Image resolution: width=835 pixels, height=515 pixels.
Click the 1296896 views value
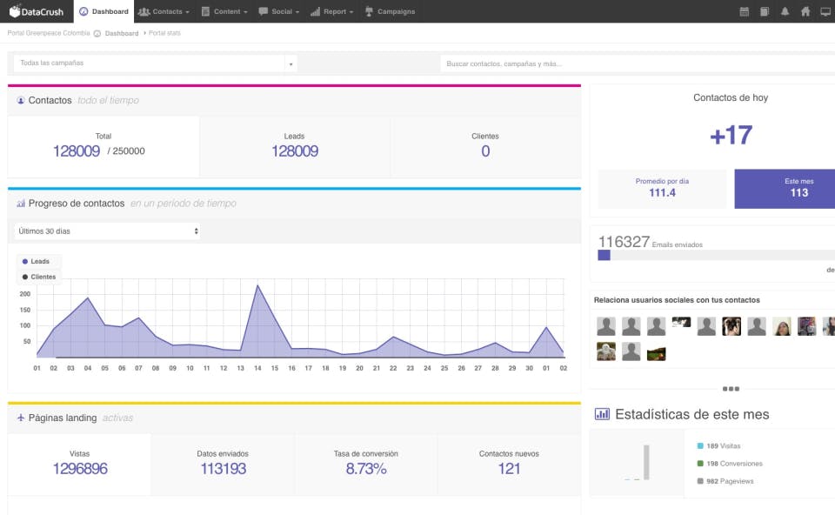80,469
